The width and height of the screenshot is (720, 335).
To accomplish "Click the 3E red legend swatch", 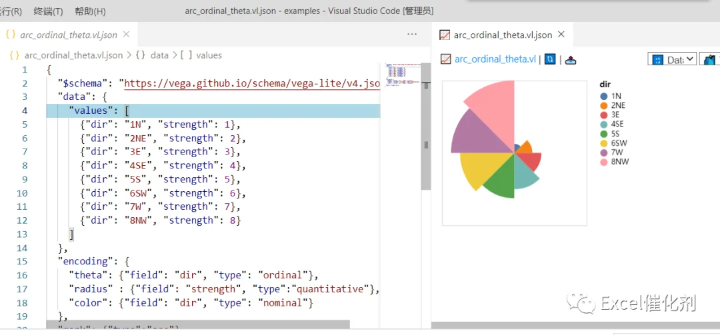I will pyautogui.click(x=604, y=115).
